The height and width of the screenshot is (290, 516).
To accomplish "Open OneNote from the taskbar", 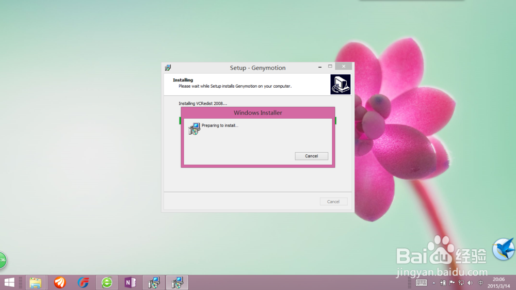I will pyautogui.click(x=131, y=282).
